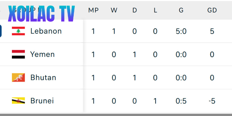Image resolution: width=232 pixels, height=116 pixels.
Task: Open the Yemen team page
Action: (x=42, y=54)
